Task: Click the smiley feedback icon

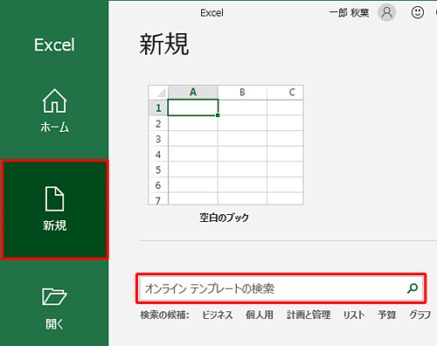Action: click(418, 12)
